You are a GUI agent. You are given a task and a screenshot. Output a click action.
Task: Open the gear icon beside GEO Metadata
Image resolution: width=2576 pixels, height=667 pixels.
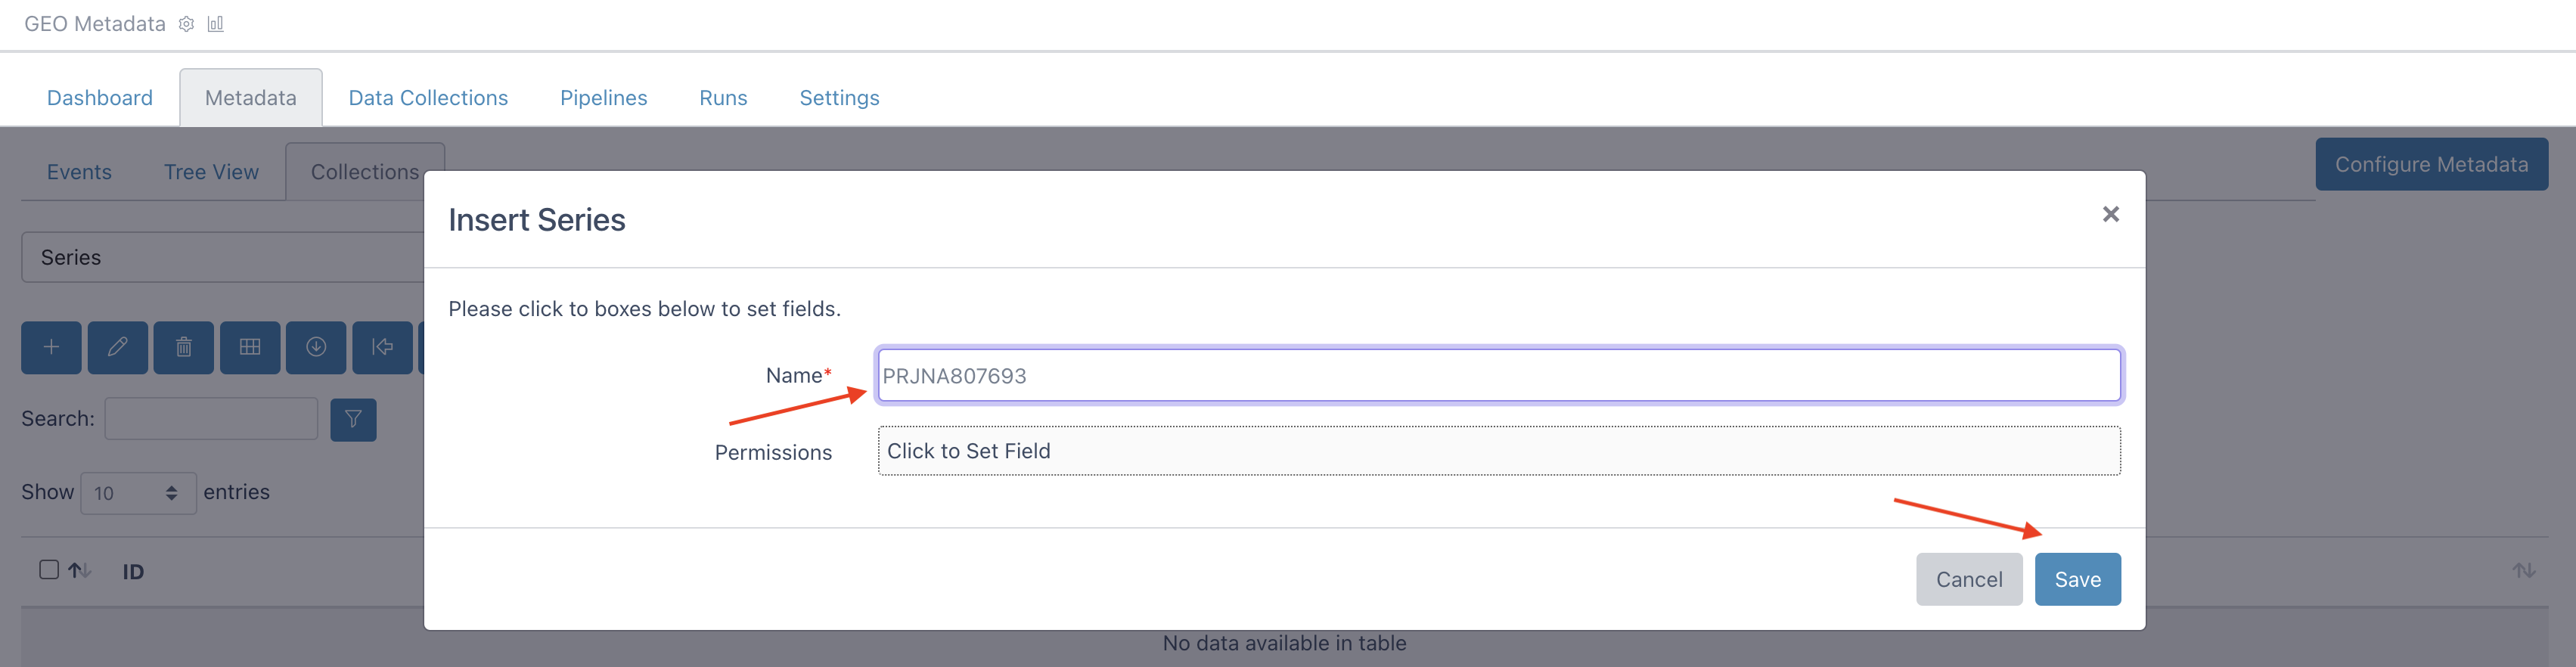(x=186, y=24)
